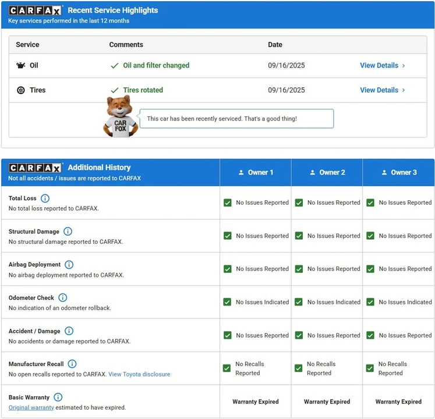Click the Date column header
This screenshot has width=435, height=419.
(275, 45)
